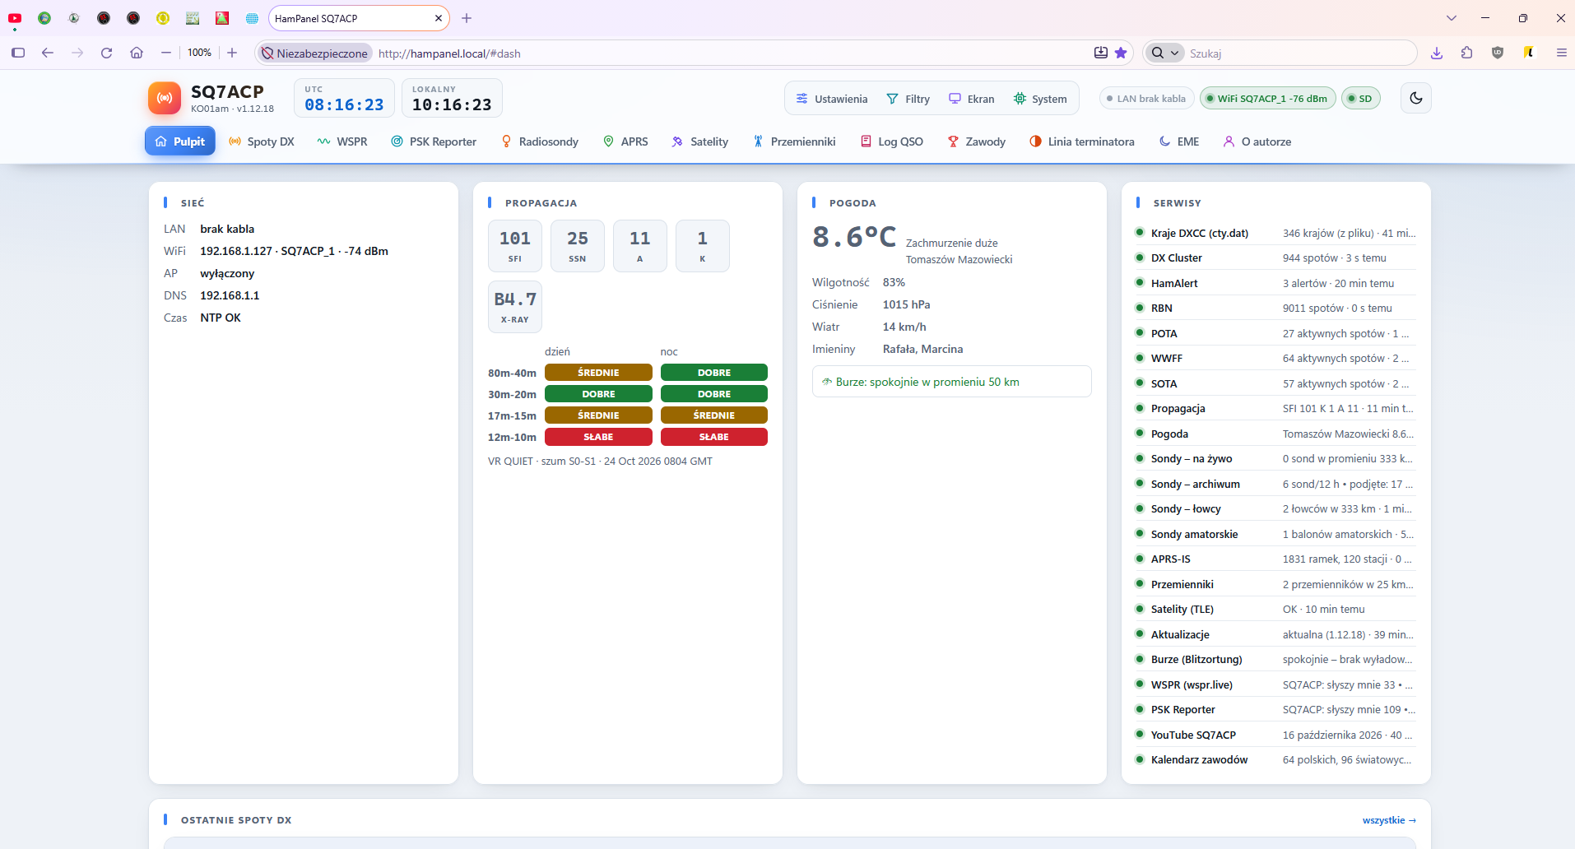
Task: Click the 'wszystkie →' link for DX spots
Action: (1389, 820)
